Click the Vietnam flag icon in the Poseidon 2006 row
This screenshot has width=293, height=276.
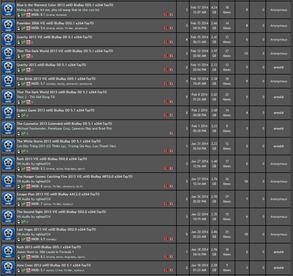[166, 28]
